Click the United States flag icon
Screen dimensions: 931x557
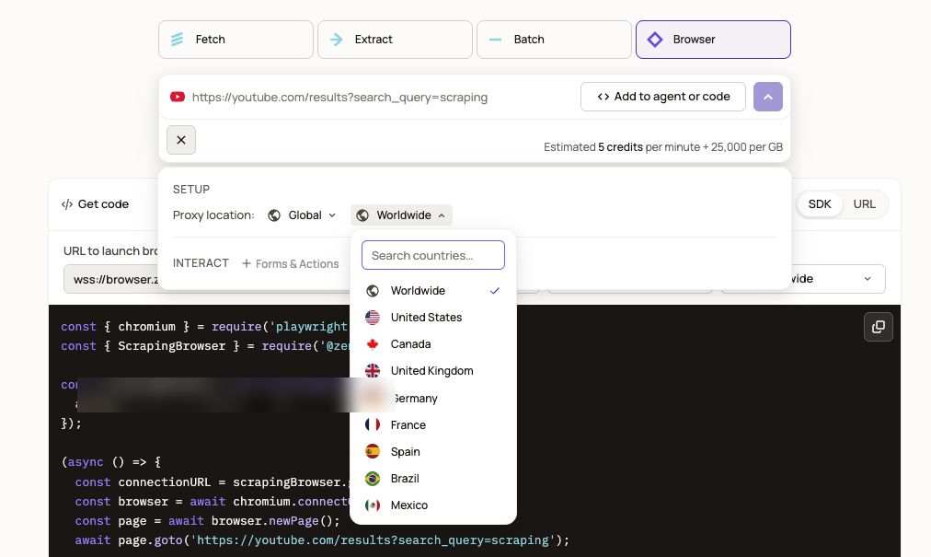[373, 318]
